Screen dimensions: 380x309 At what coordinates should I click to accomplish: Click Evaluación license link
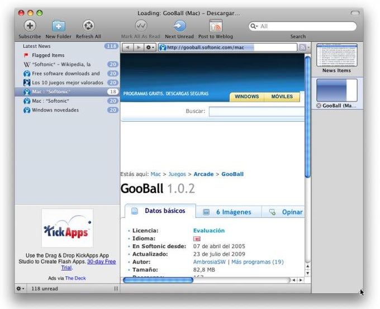pyautogui.click(x=209, y=230)
